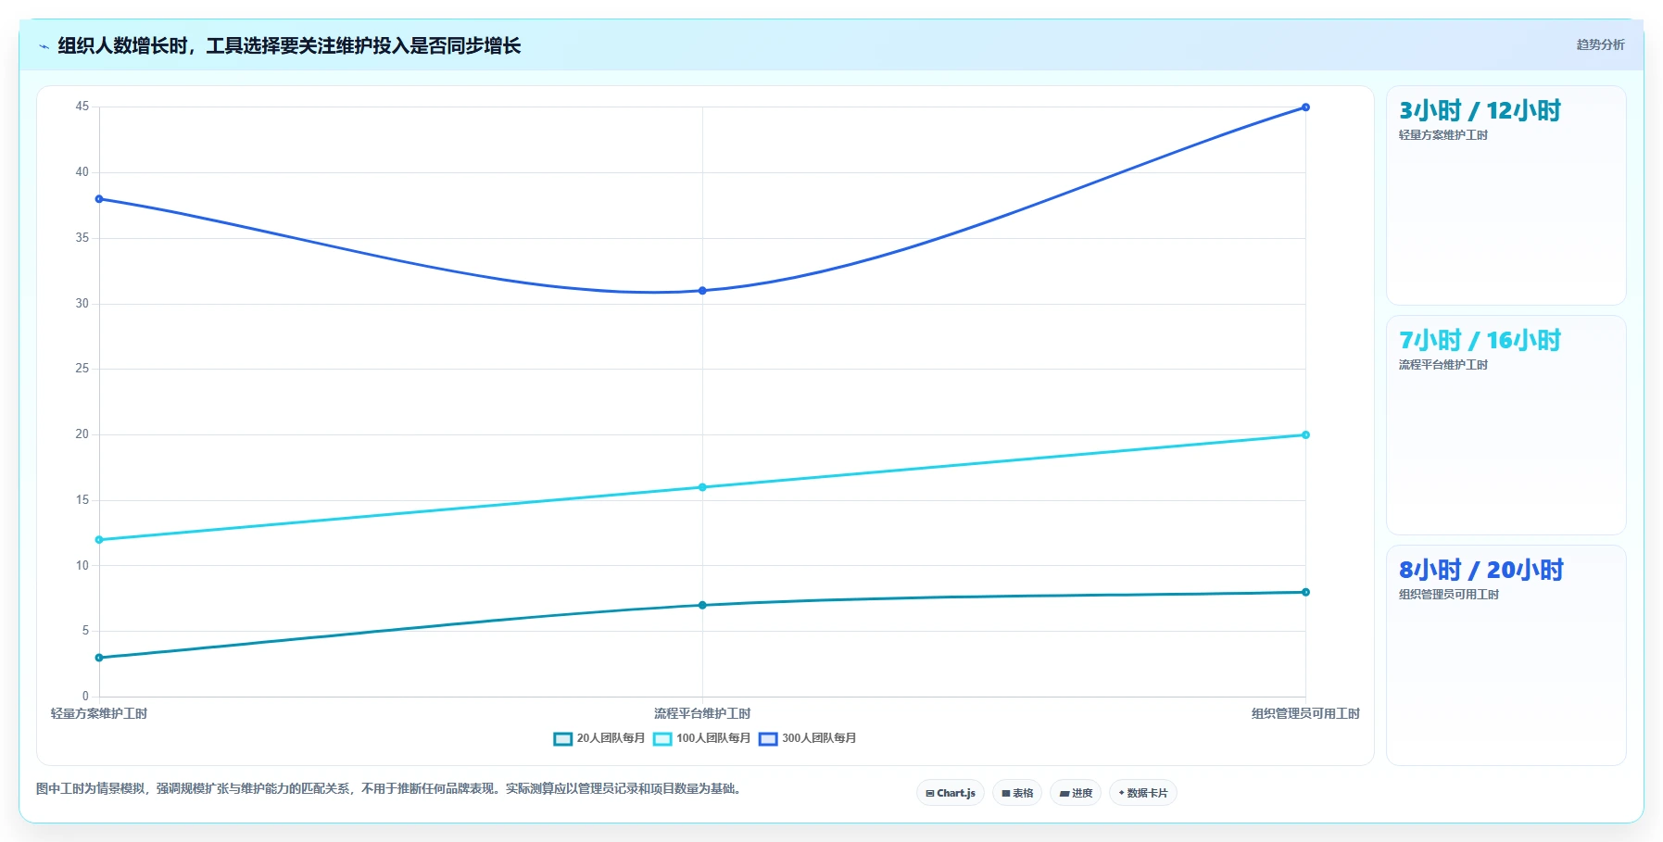
Task: Click the 7小时 / 16小时 stat card
Action: click(1506, 425)
